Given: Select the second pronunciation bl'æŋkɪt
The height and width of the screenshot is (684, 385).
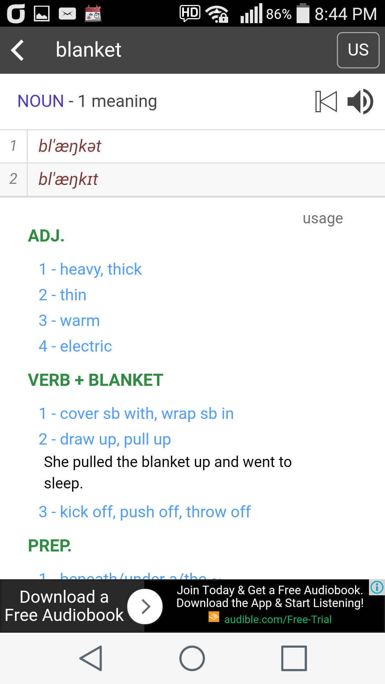Looking at the screenshot, I should (68, 179).
